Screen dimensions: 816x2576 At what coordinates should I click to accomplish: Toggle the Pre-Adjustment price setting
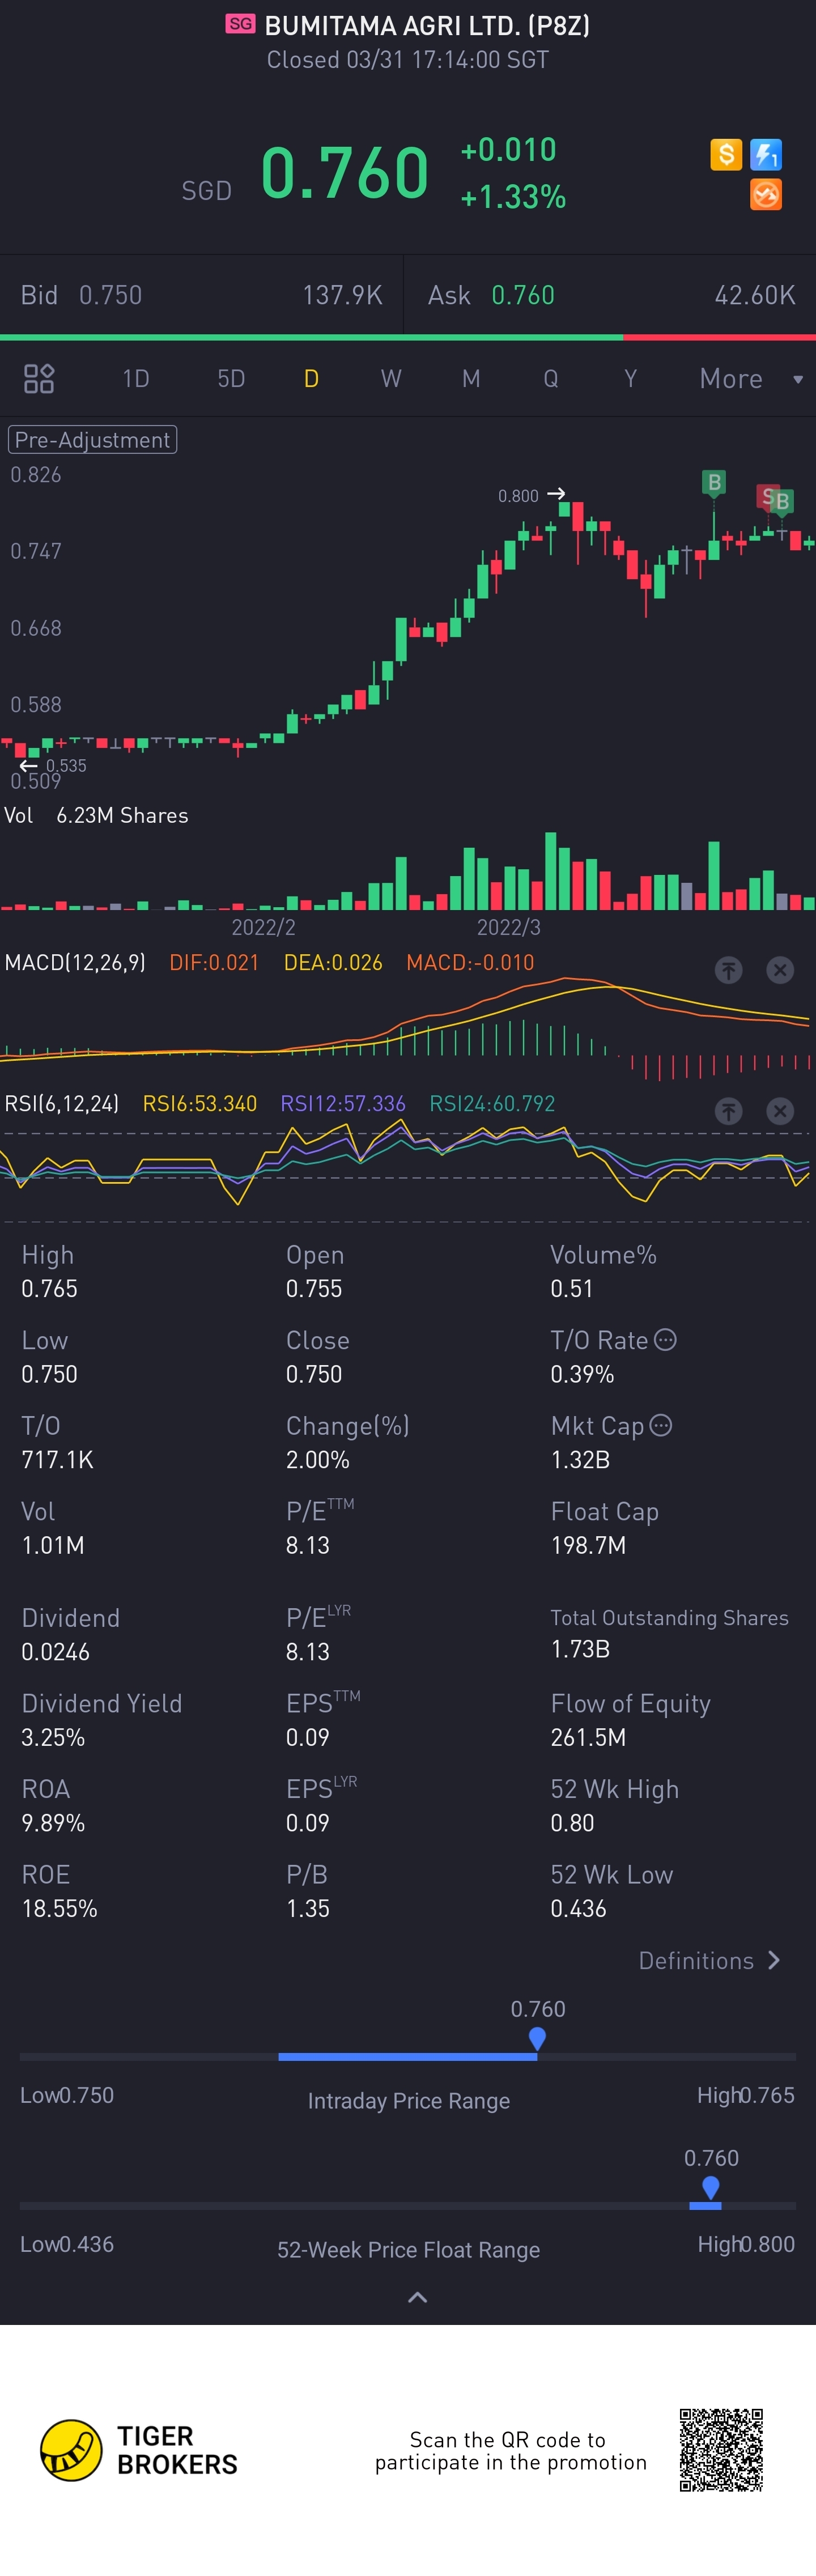point(92,440)
